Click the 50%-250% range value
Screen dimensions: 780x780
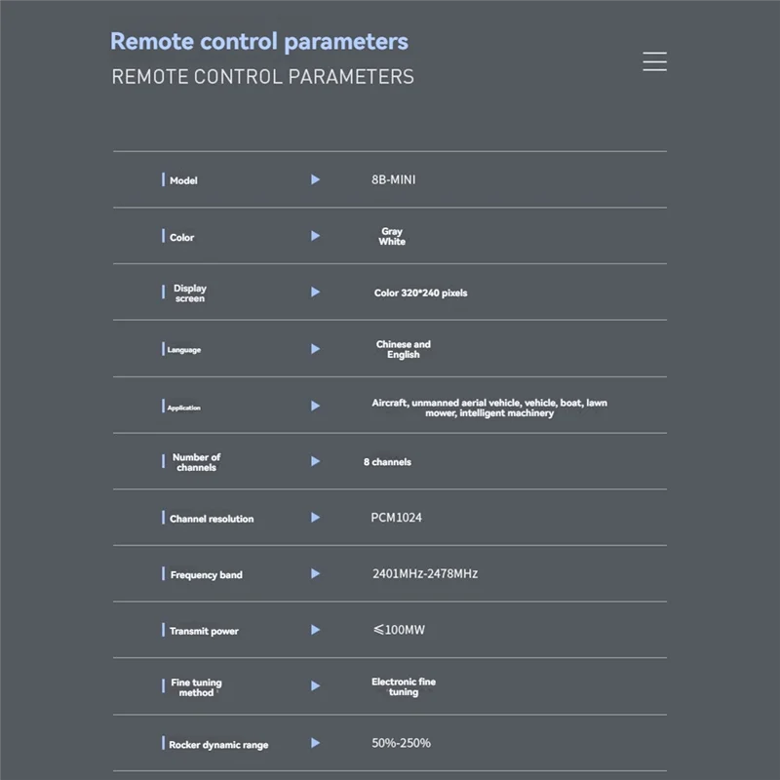tap(401, 743)
